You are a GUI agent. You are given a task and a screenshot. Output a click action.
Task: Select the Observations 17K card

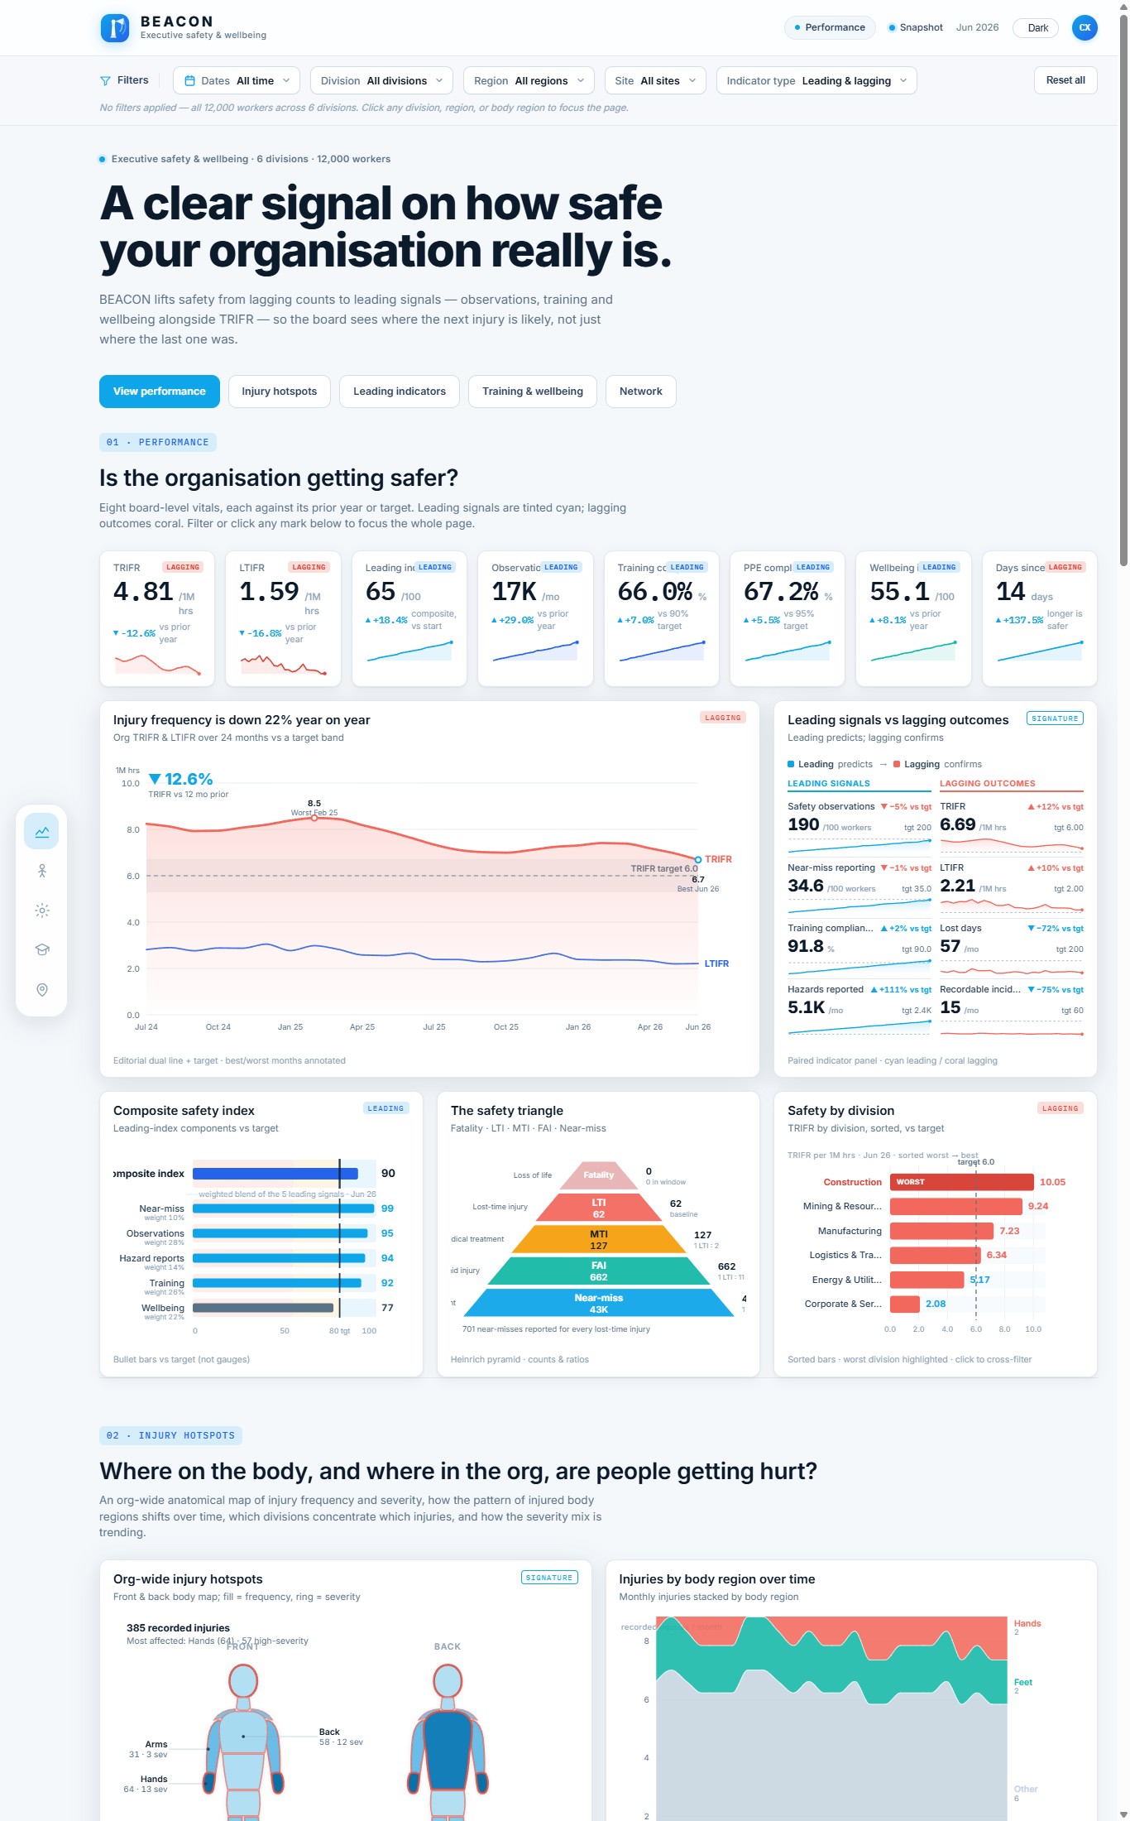pyautogui.click(x=535, y=619)
